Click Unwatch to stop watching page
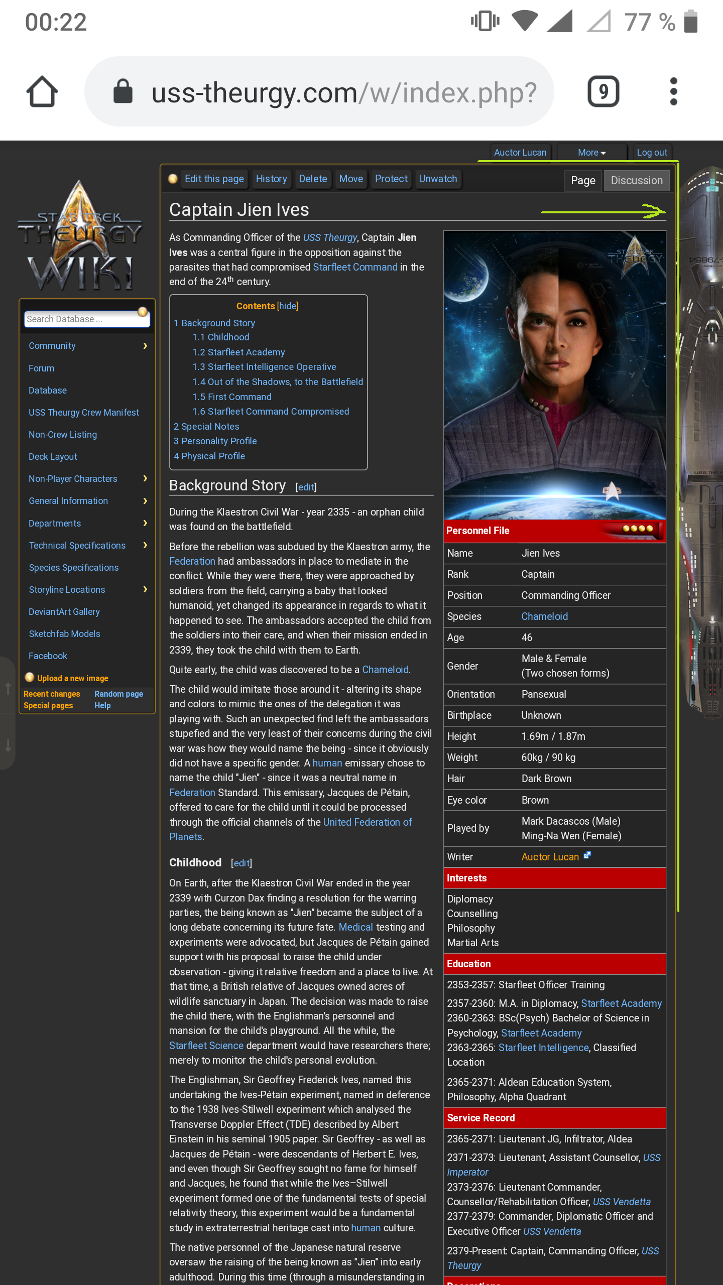This screenshot has width=723, height=1285. tap(438, 179)
